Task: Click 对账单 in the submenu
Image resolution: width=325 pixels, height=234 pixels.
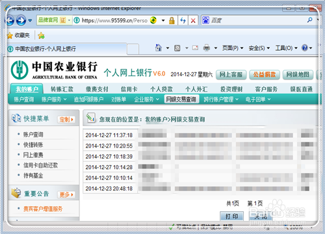Action: click(119, 99)
